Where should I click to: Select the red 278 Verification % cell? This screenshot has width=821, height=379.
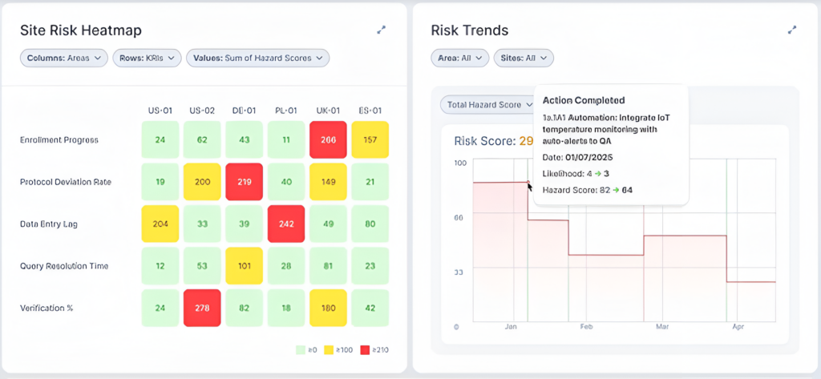[202, 308]
